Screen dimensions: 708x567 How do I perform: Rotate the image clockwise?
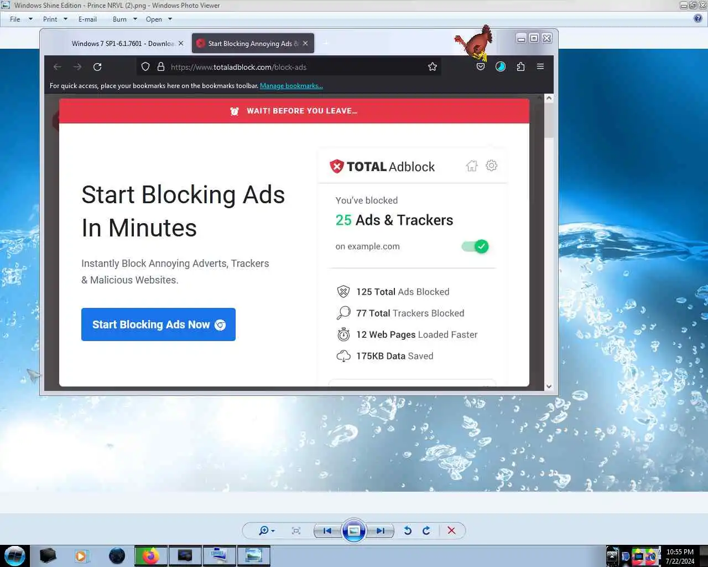click(x=426, y=530)
